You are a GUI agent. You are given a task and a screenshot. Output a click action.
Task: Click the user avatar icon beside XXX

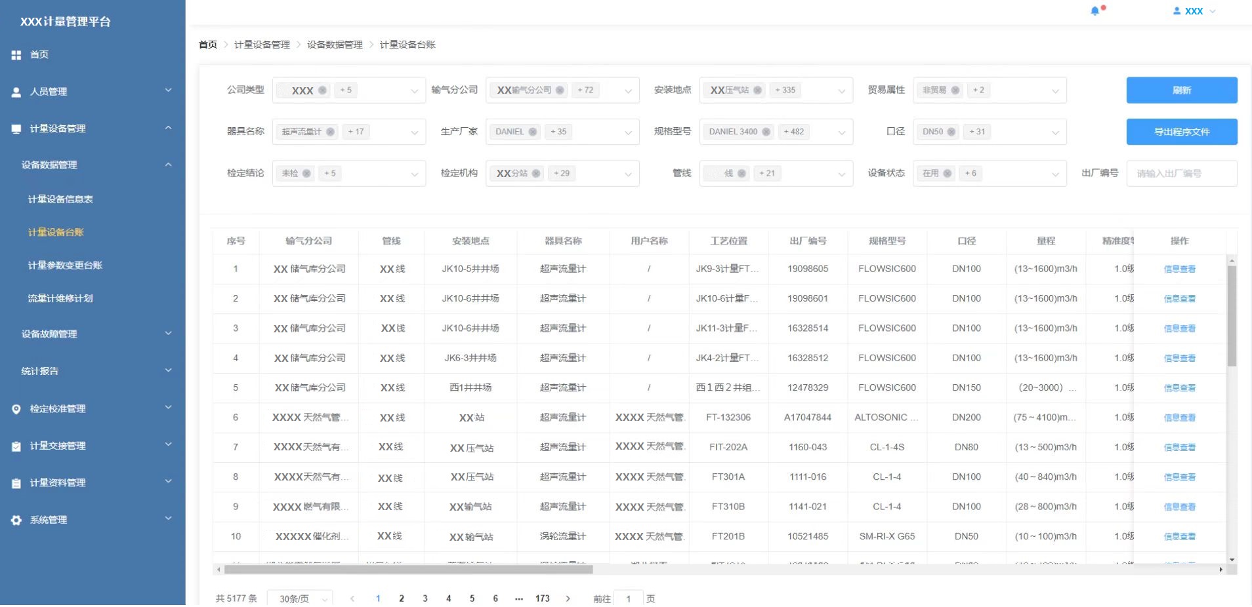[x=1177, y=11]
